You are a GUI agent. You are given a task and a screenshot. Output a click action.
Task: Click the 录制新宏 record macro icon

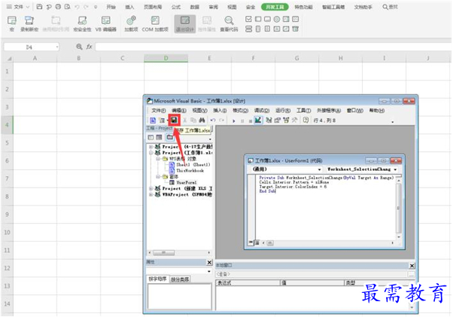click(29, 23)
